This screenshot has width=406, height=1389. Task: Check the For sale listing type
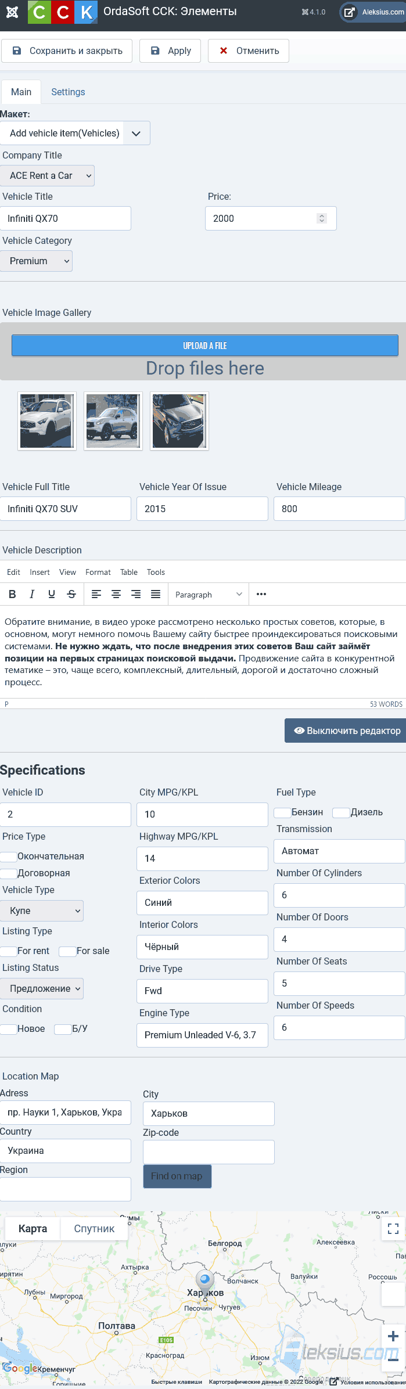tap(67, 951)
